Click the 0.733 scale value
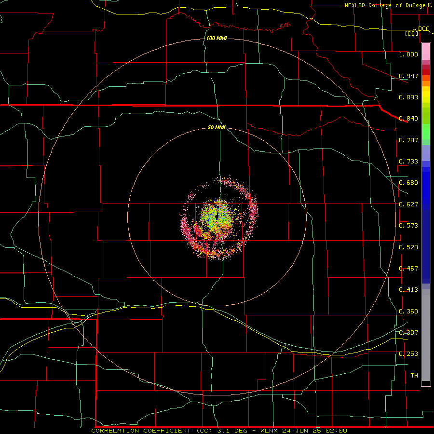 tap(408, 162)
